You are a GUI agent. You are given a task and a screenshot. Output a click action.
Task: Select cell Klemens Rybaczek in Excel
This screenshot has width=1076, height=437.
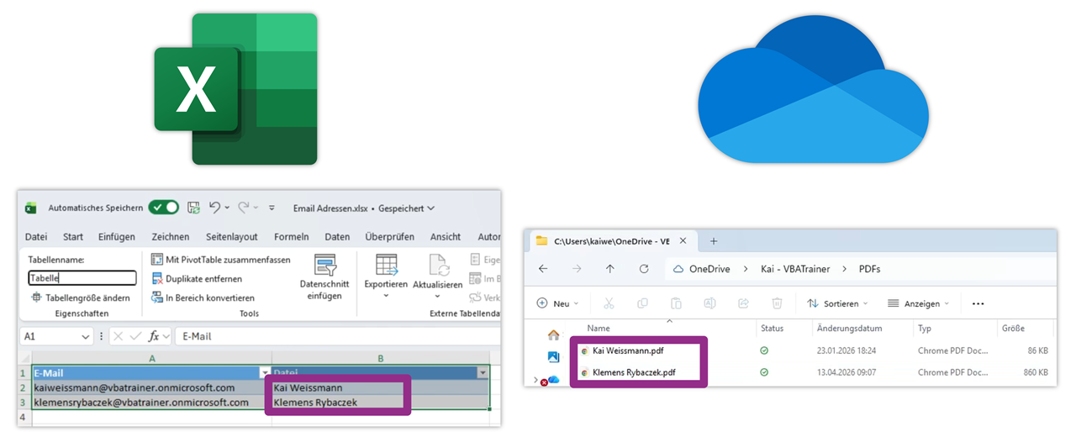pos(381,402)
